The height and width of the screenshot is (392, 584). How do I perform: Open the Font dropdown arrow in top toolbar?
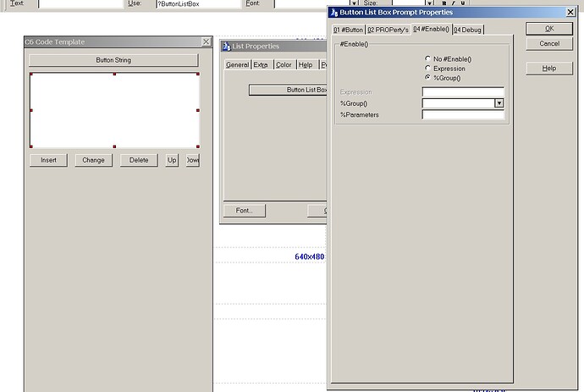pyautogui.click(x=355, y=3)
